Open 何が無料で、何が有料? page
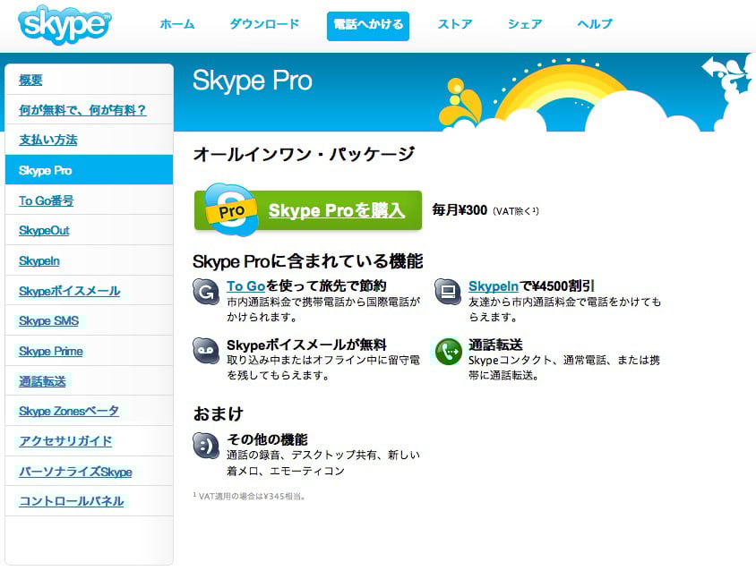 (83, 108)
